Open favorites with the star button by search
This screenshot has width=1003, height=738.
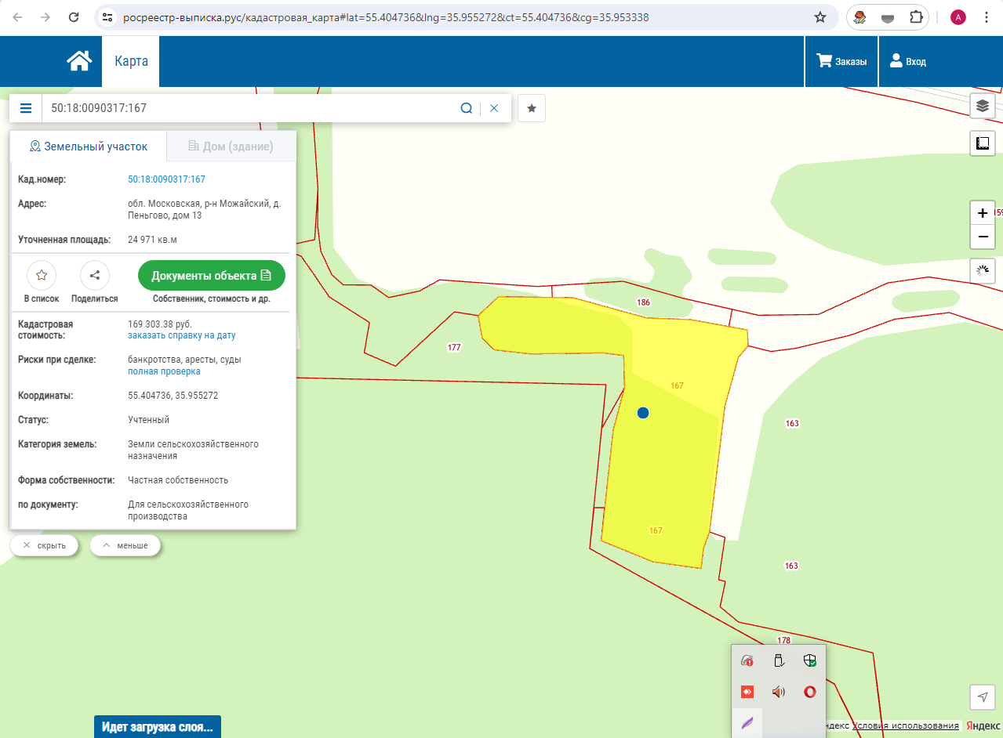point(531,108)
